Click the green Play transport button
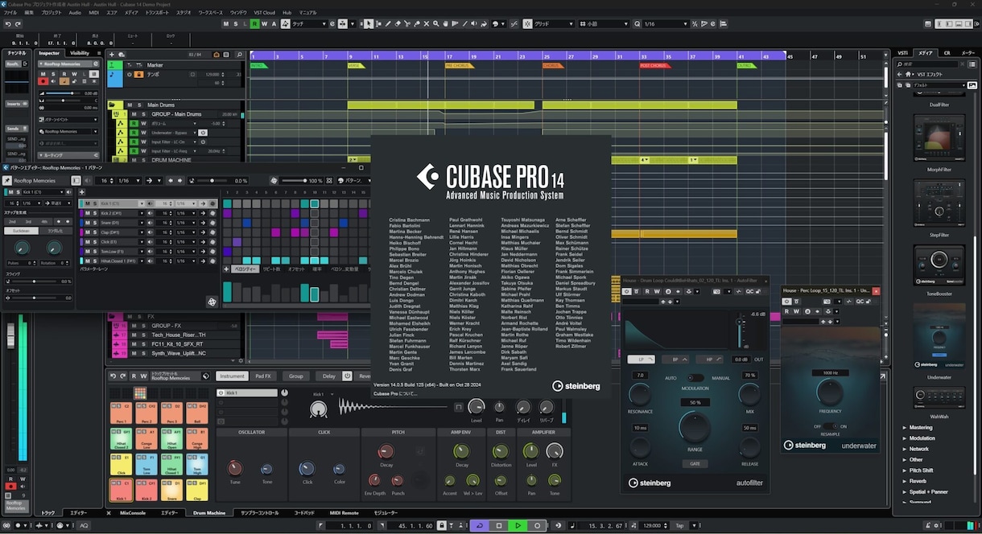The height and width of the screenshot is (534, 982). tap(518, 525)
